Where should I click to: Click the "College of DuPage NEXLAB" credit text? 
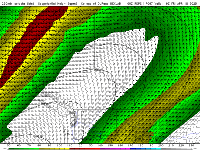tap(101, 3)
